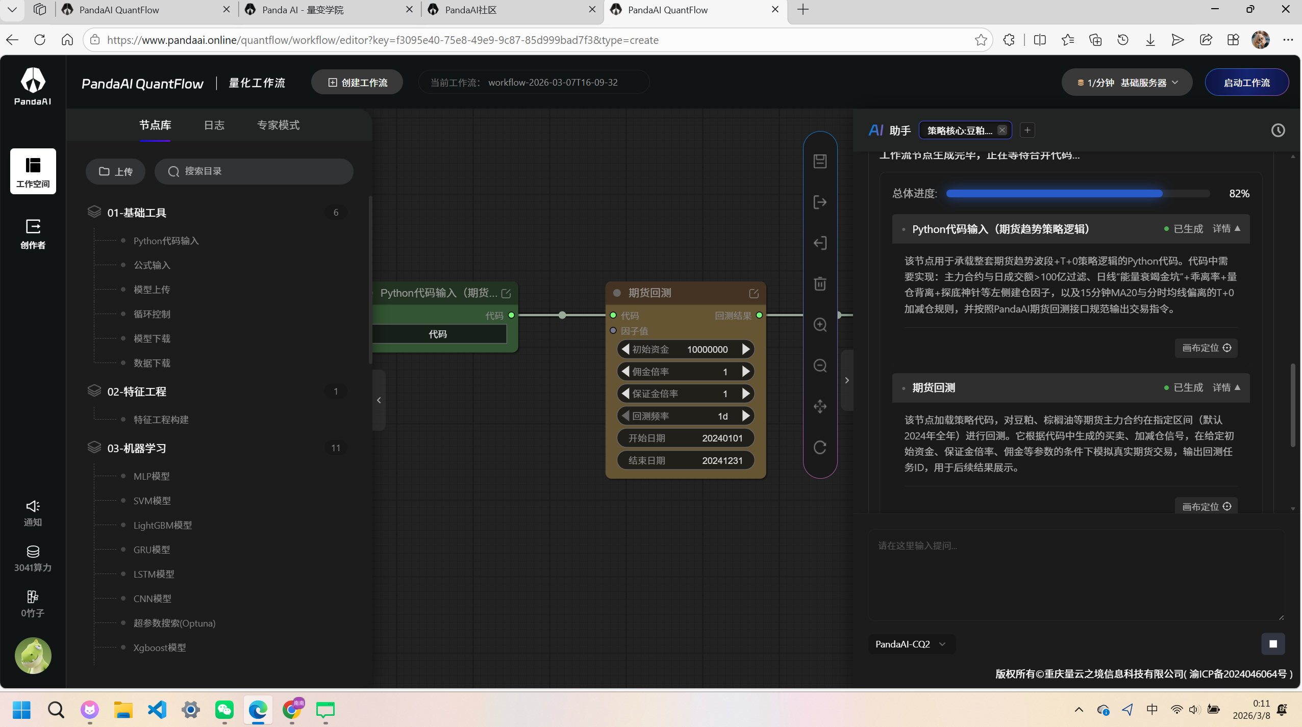Image resolution: width=1302 pixels, height=727 pixels.
Task: Click the 总体进度 progress bar
Action: tap(1078, 193)
